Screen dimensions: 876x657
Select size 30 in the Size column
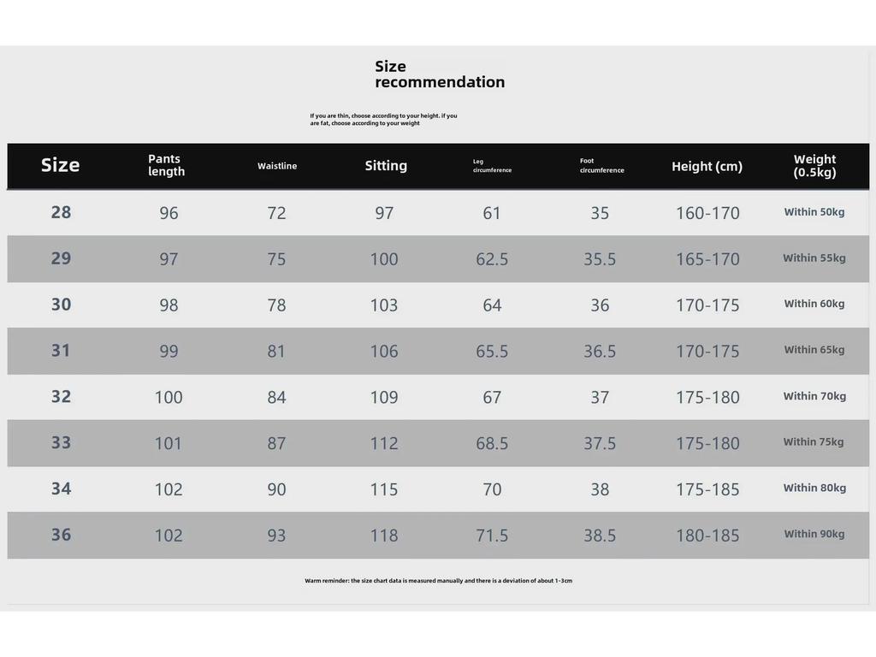pyautogui.click(x=61, y=305)
